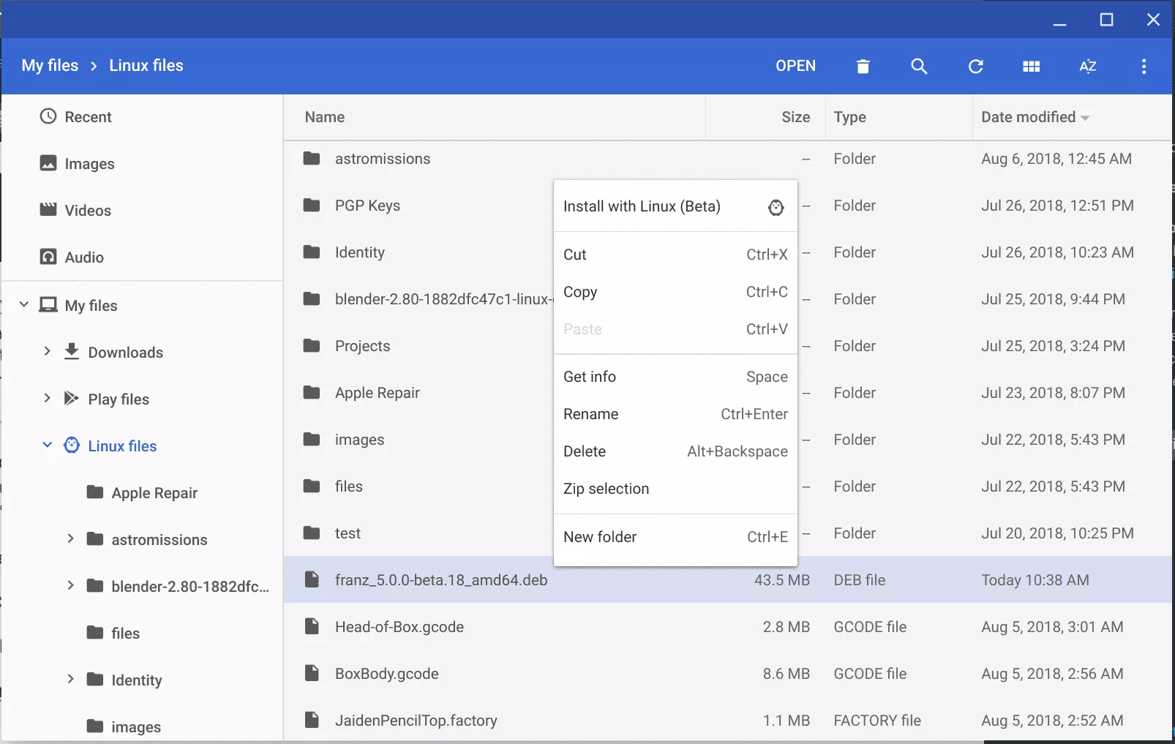
Task: Collapse the Linux files tree
Action: tap(47, 445)
